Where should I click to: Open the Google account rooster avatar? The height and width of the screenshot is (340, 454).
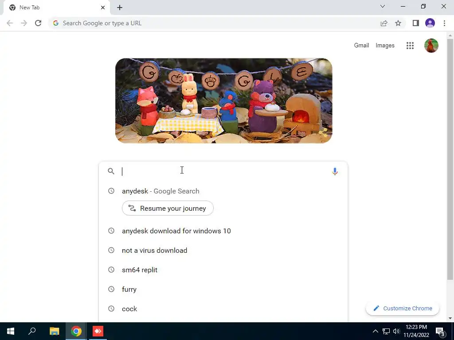coord(431,46)
